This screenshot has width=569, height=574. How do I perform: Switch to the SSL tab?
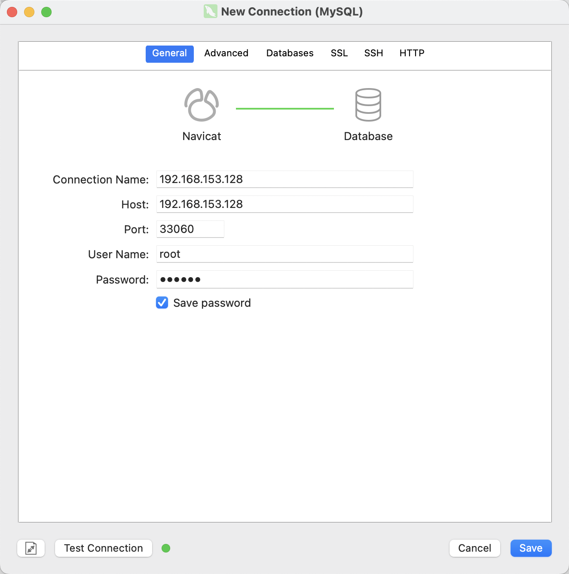tap(339, 53)
